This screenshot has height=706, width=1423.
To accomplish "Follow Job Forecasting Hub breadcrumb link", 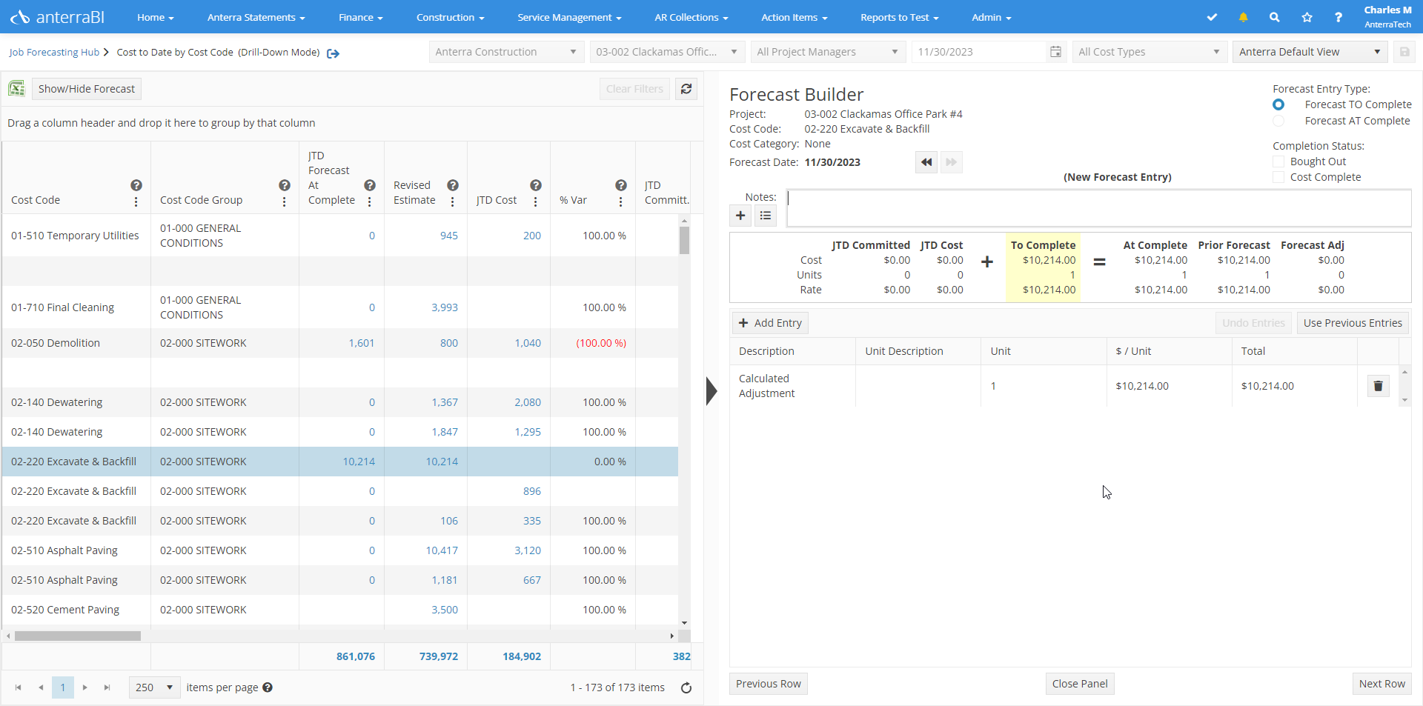I will [x=54, y=53].
